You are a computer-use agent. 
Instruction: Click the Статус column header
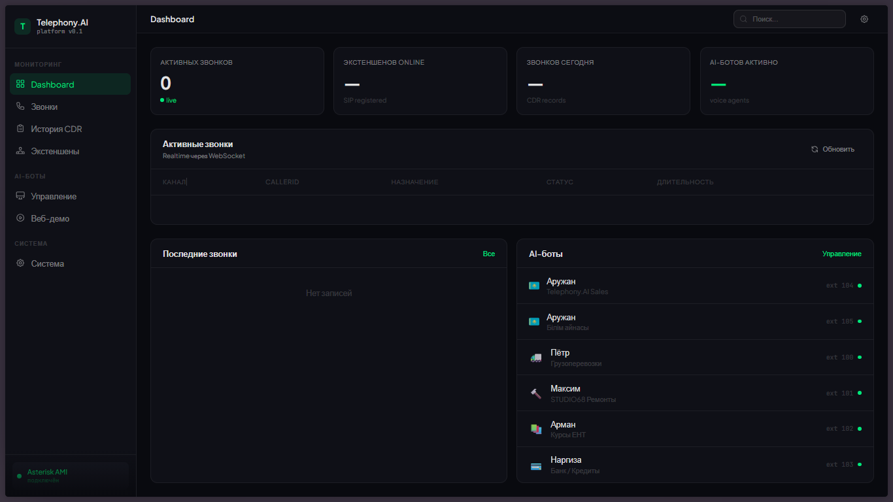[560, 182]
